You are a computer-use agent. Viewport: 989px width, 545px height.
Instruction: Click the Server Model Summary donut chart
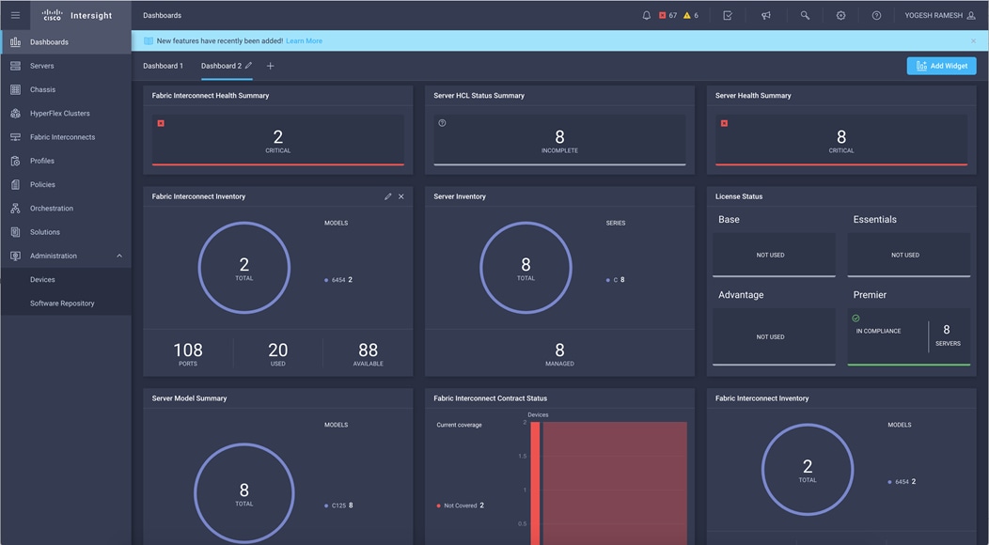(244, 493)
